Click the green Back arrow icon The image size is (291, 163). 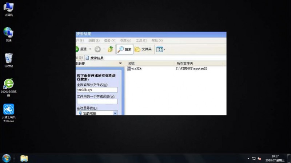[x=77, y=49]
